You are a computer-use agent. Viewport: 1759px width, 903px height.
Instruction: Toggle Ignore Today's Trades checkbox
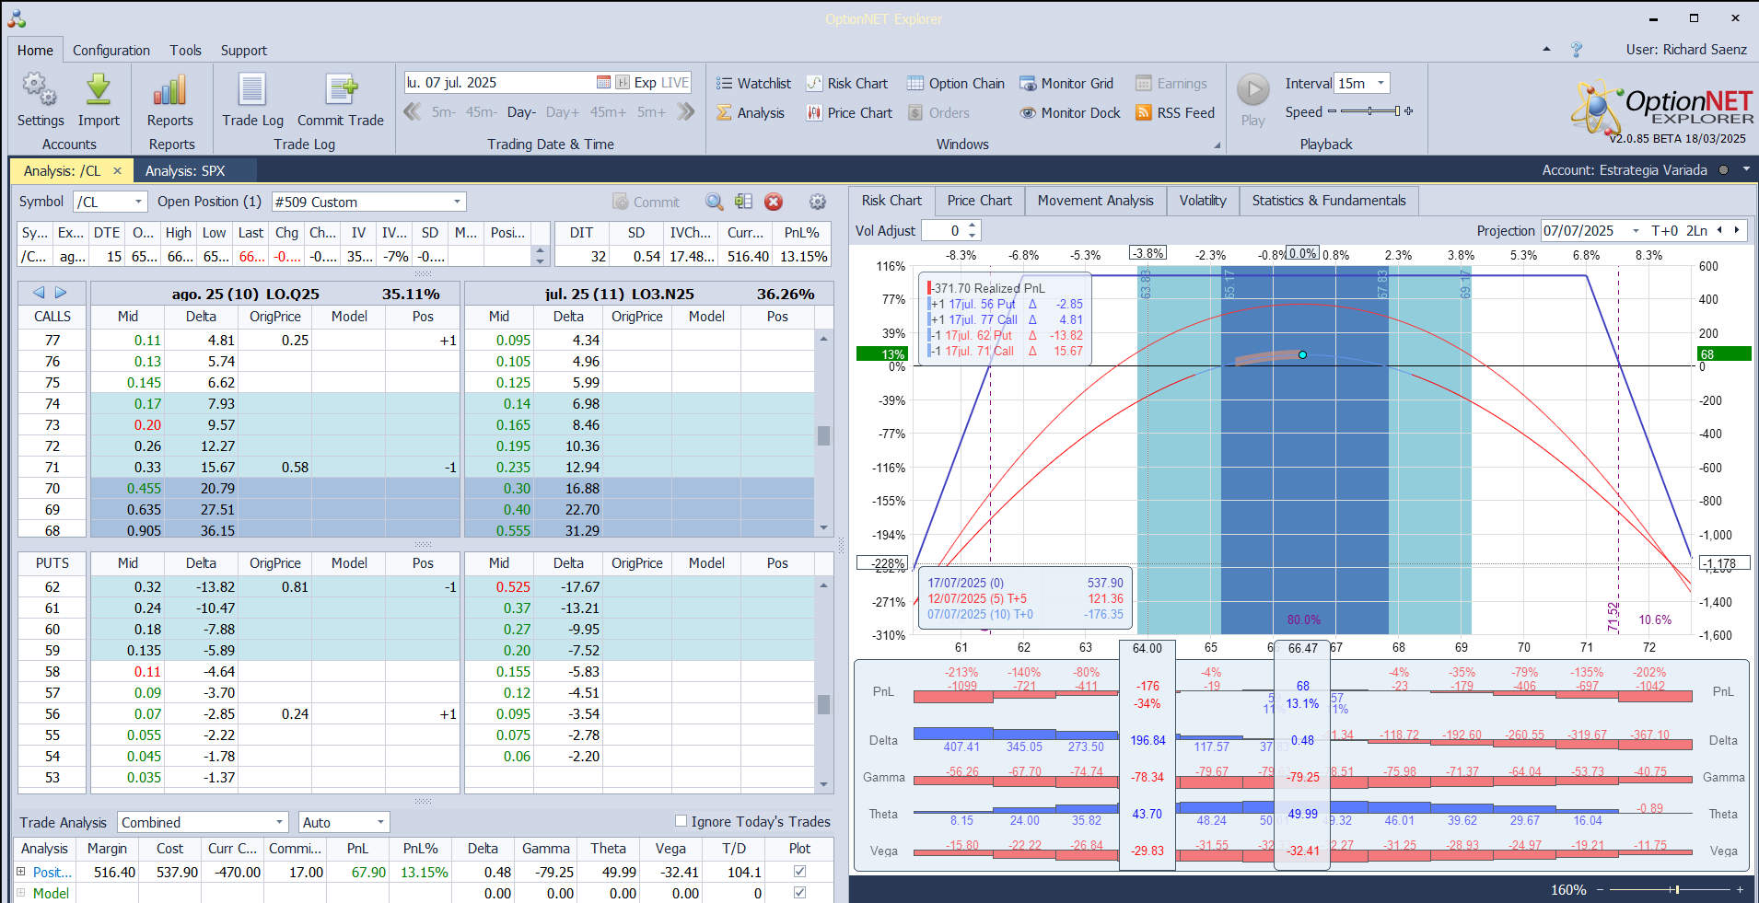(x=681, y=821)
